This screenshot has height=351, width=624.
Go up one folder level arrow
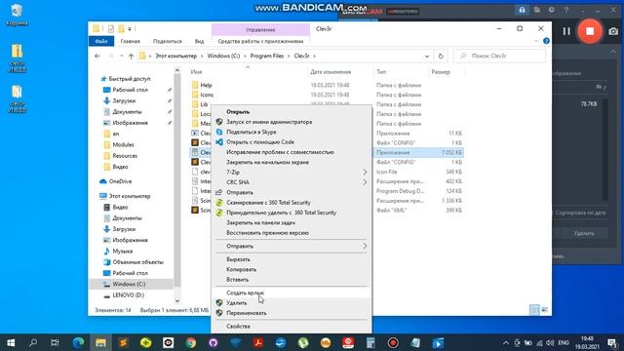point(131,57)
